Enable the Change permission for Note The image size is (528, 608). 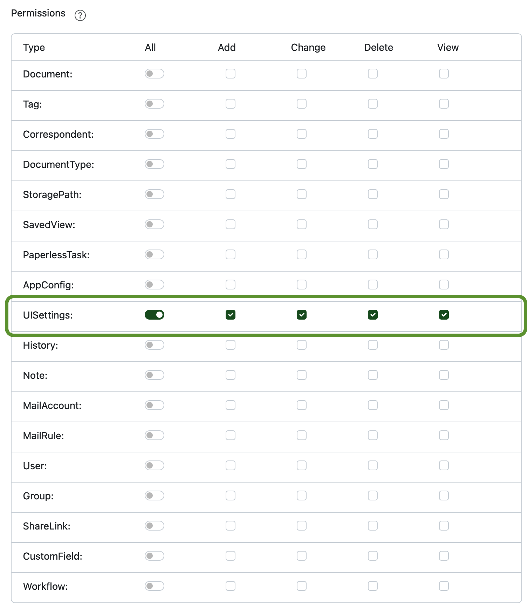[x=301, y=375]
